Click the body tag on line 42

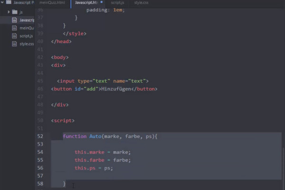60,57
